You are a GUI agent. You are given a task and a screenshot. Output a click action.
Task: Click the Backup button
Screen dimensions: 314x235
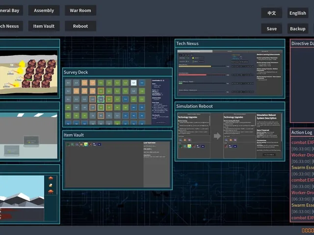(298, 28)
